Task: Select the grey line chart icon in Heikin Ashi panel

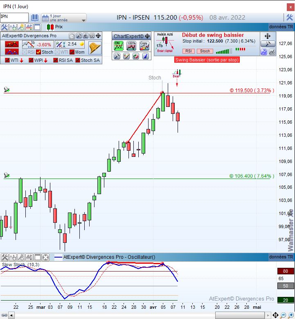Action: point(272,52)
